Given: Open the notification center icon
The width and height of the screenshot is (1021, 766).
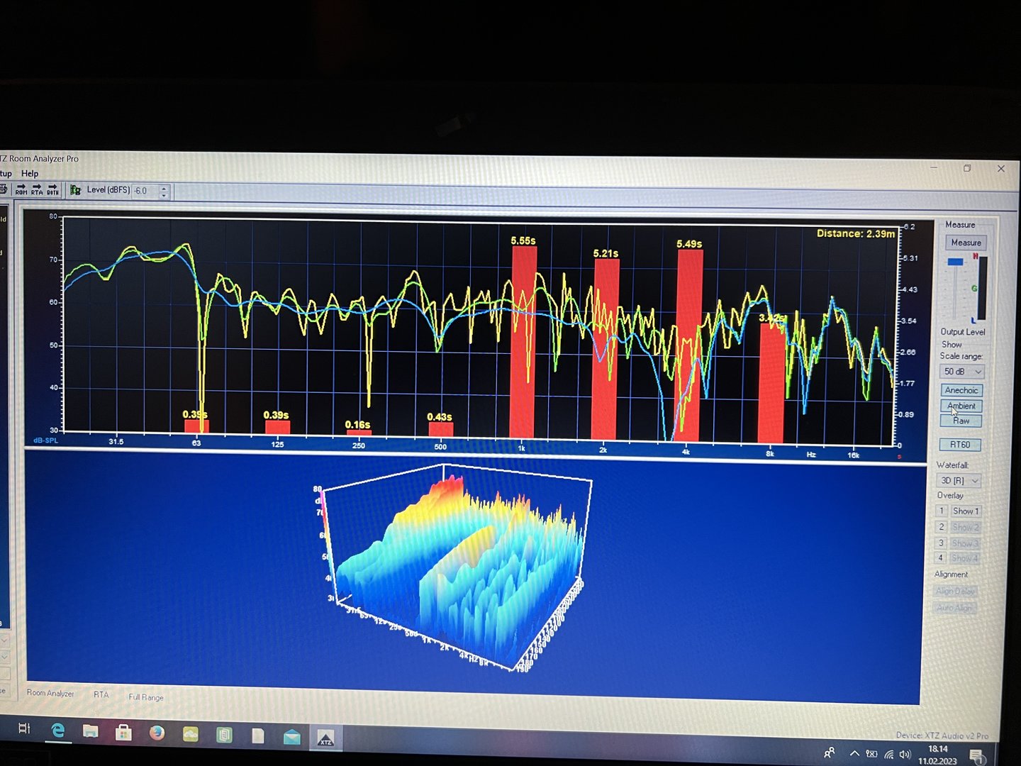Looking at the screenshot, I should tap(976, 756).
